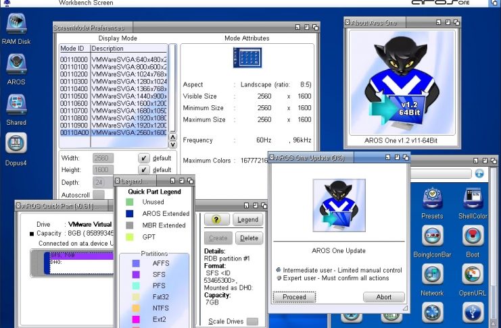The height and width of the screenshot is (328, 501).
Task: Open the Network preferences icon
Action: (x=432, y=275)
